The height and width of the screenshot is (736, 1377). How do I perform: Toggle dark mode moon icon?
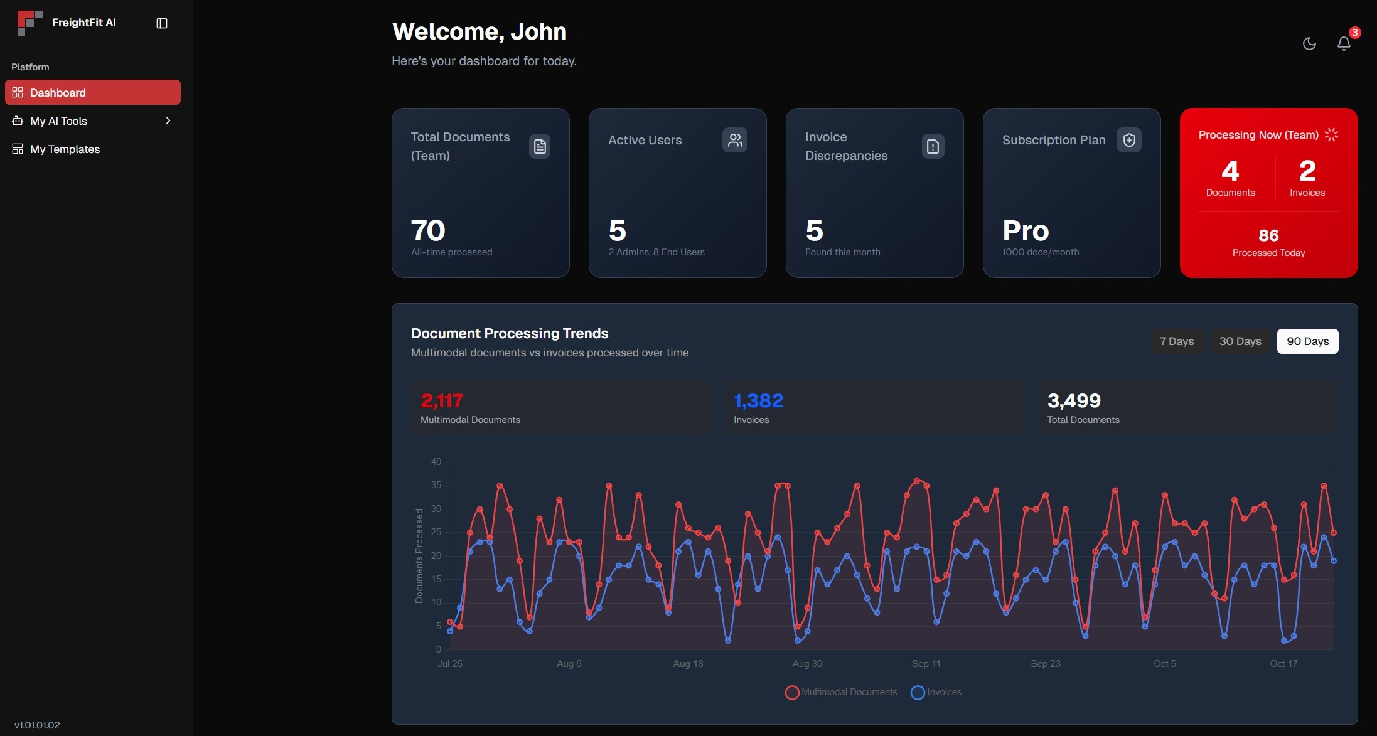tap(1309, 43)
